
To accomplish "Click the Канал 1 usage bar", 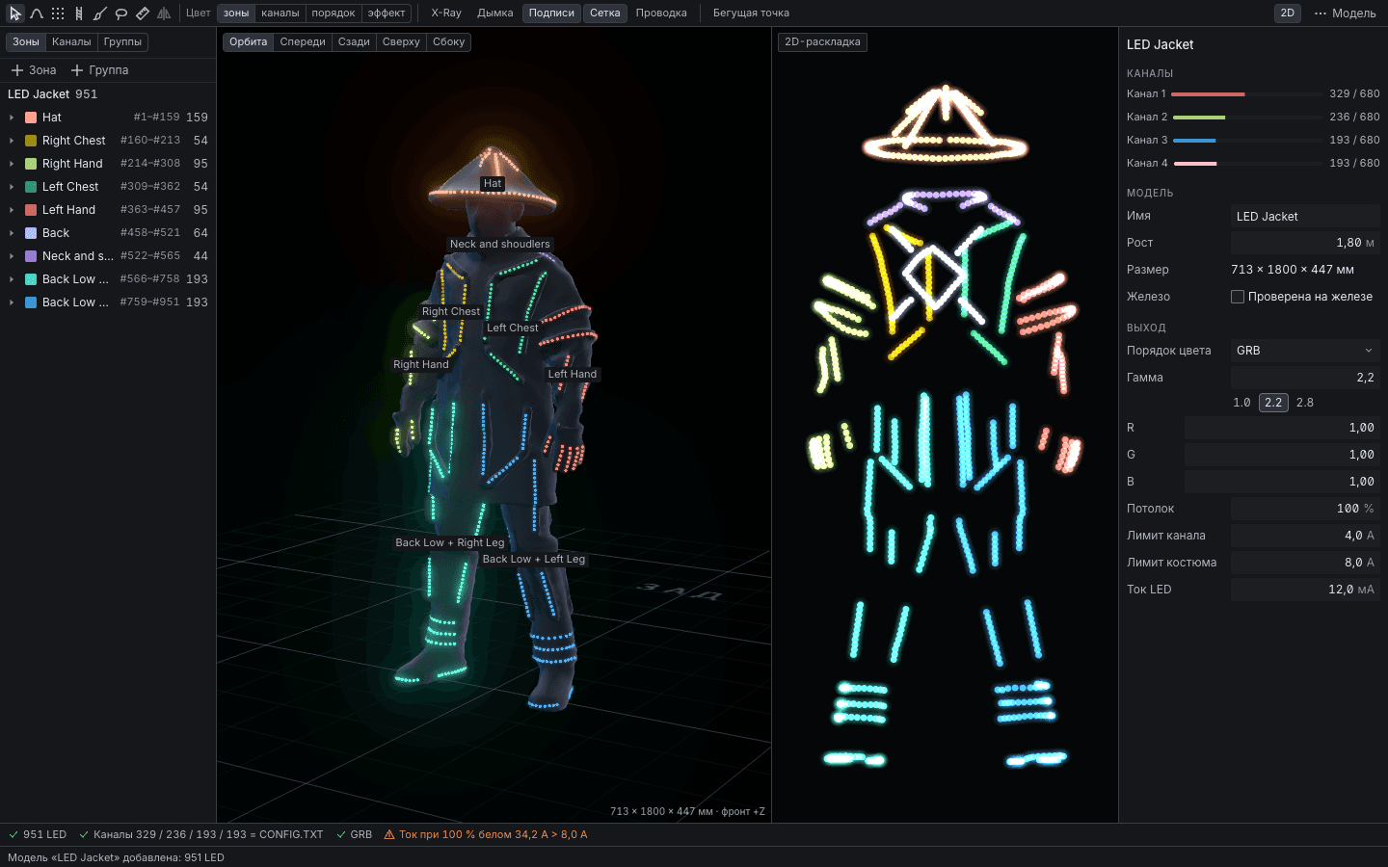I will (1247, 94).
